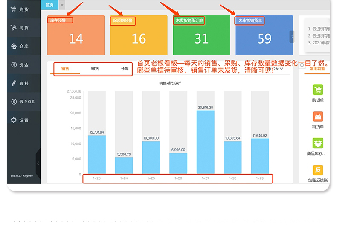Screen dimensions: 337x230
Task: Click the green 购货单 shopping cart shortcut
Action: (x=318, y=90)
